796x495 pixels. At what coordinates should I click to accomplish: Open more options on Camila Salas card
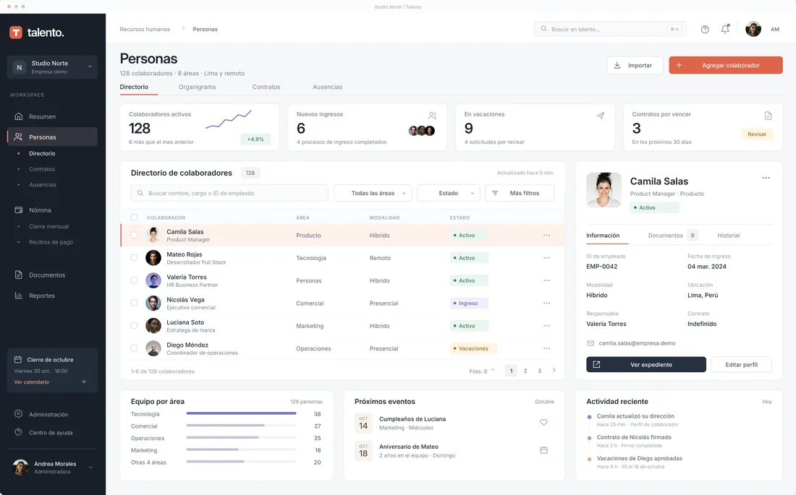pos(766,178)
